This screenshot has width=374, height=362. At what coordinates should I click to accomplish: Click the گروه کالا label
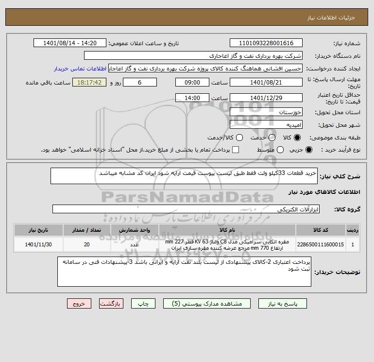347,209
